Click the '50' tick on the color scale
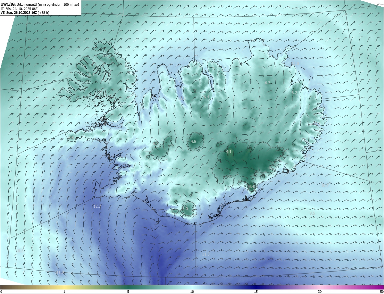The image size is (384, 294). pyautogui.click(x=382, y=292)
